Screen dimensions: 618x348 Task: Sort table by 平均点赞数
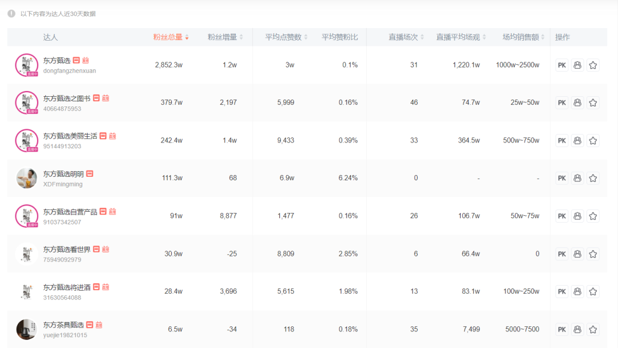click(286, 37)
